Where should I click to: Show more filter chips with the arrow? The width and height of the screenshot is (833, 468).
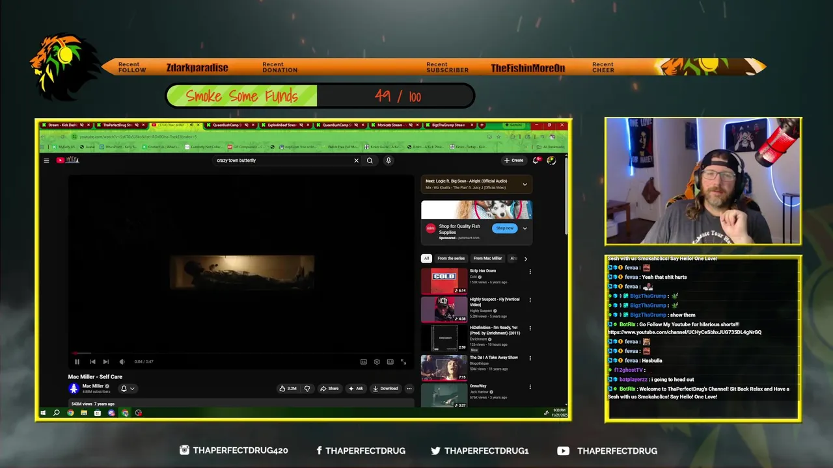click(x=526, y=259)
